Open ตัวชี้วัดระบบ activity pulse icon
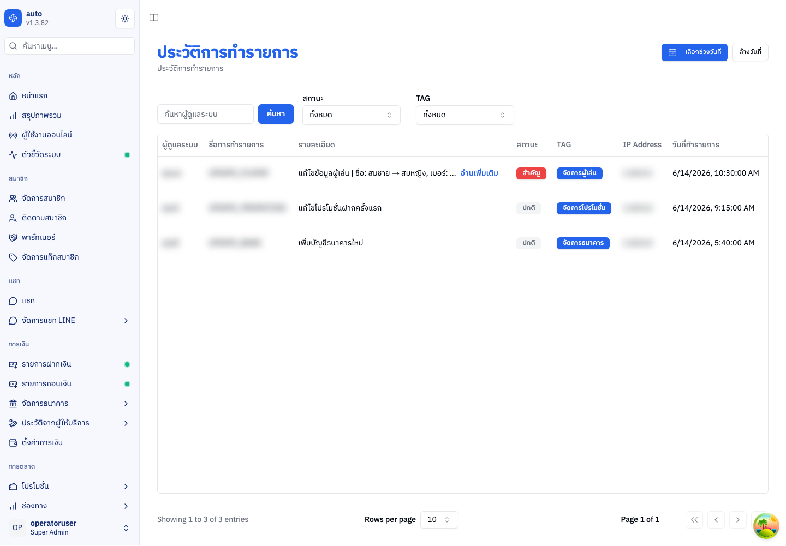The height and width of the screenshot is (546, 786). point(13,155)
